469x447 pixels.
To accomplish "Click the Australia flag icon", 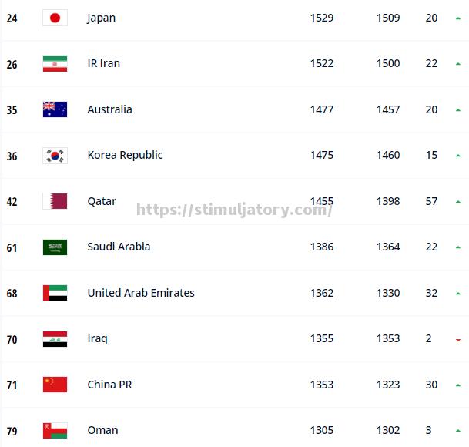I will [x=55, y=109].
